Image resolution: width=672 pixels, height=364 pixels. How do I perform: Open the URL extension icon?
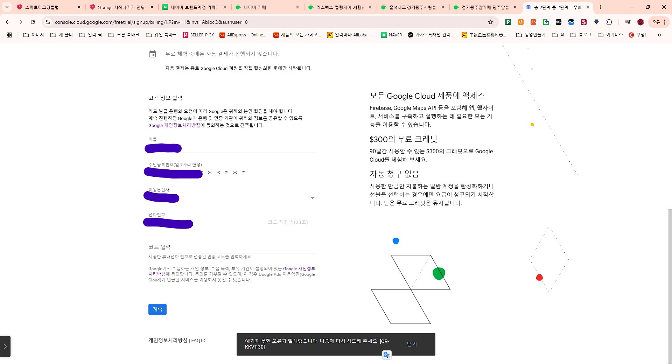[559, 22]
